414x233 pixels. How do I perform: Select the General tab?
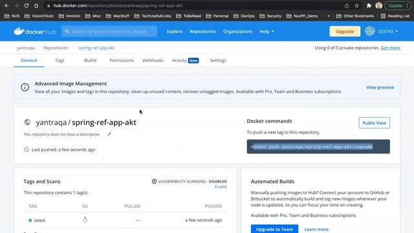28,60
